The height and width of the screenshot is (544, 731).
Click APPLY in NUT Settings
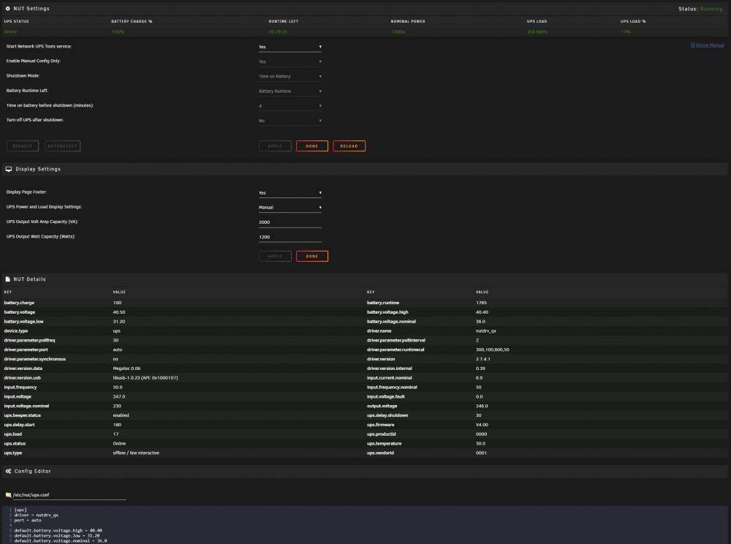click(x=275, y=146)
